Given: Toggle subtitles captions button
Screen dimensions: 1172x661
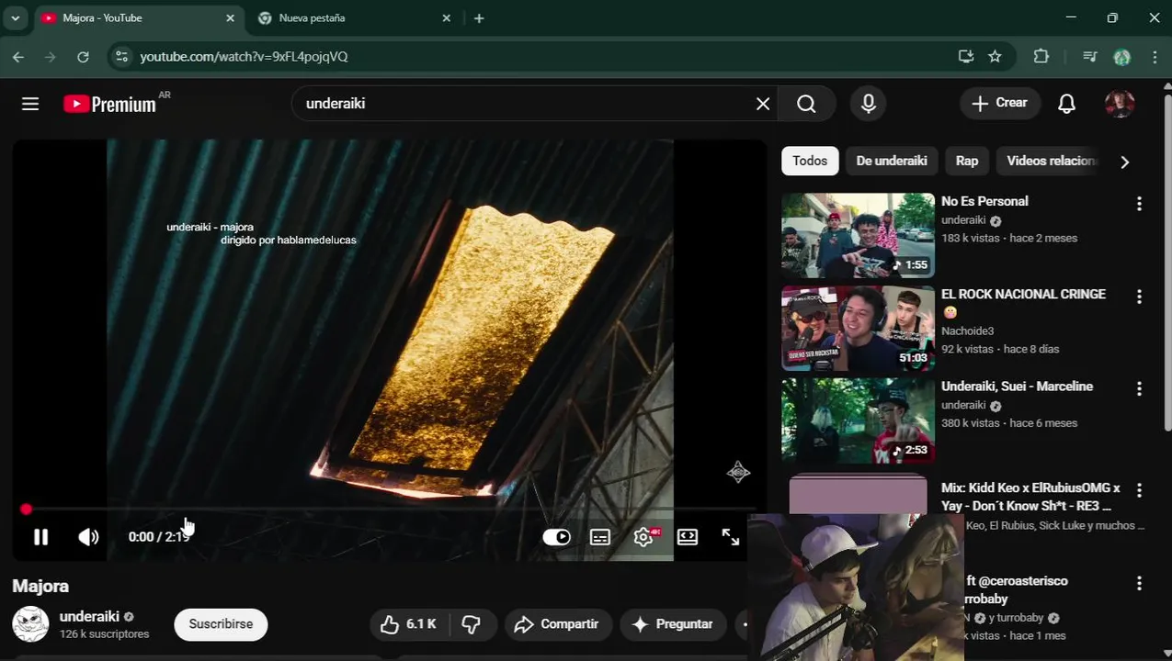Looking at the screenshot, I should pyautogui.click(x=600, y=537).
